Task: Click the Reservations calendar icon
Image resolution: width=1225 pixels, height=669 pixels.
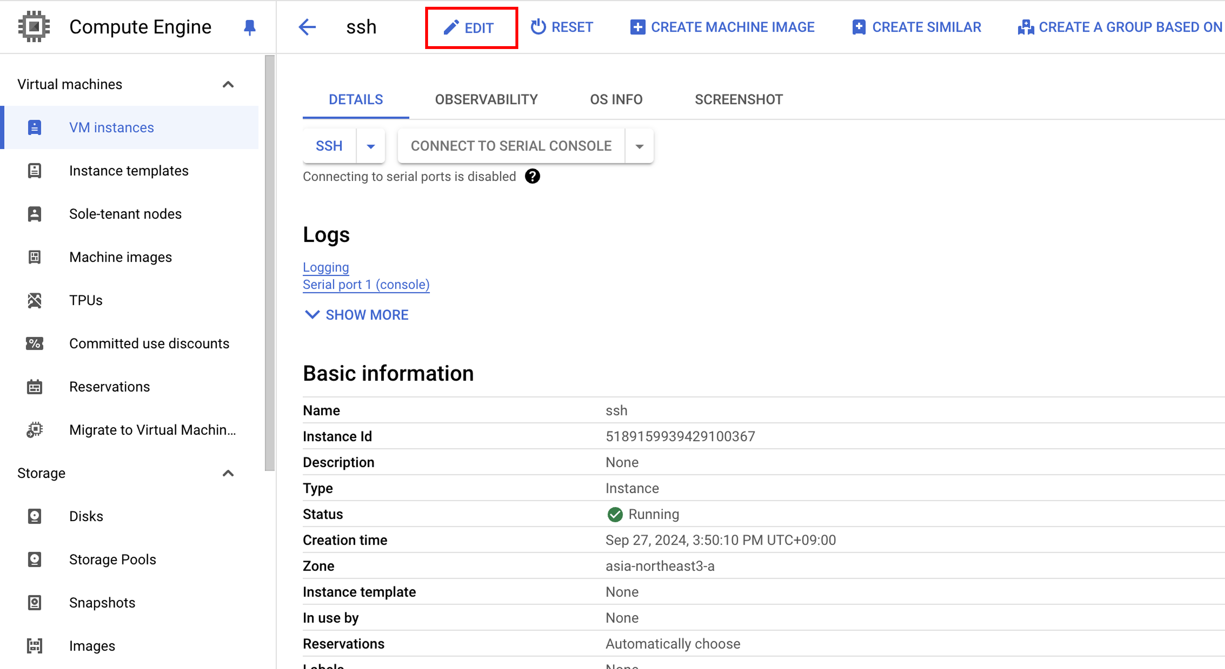Action: 34,386
